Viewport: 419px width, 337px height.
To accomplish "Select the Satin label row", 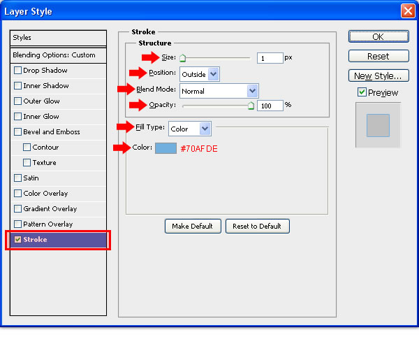I will coord(31,178).
